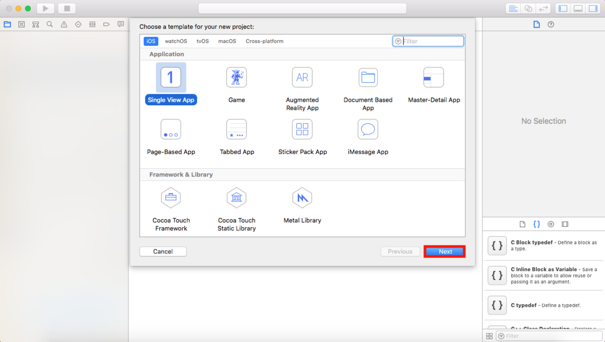Run the project with the Play button
This screenshot has width=605, height=342.
[45, 9]
